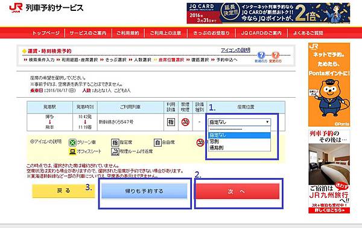Screen dimensions: 362x228
Task: Click the red 次へ button
Action: click(x=237, y=191)
